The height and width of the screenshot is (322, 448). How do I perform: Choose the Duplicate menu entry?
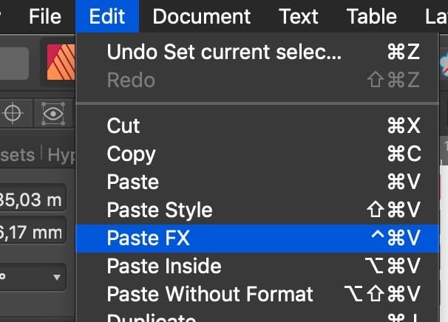[257, 317]
